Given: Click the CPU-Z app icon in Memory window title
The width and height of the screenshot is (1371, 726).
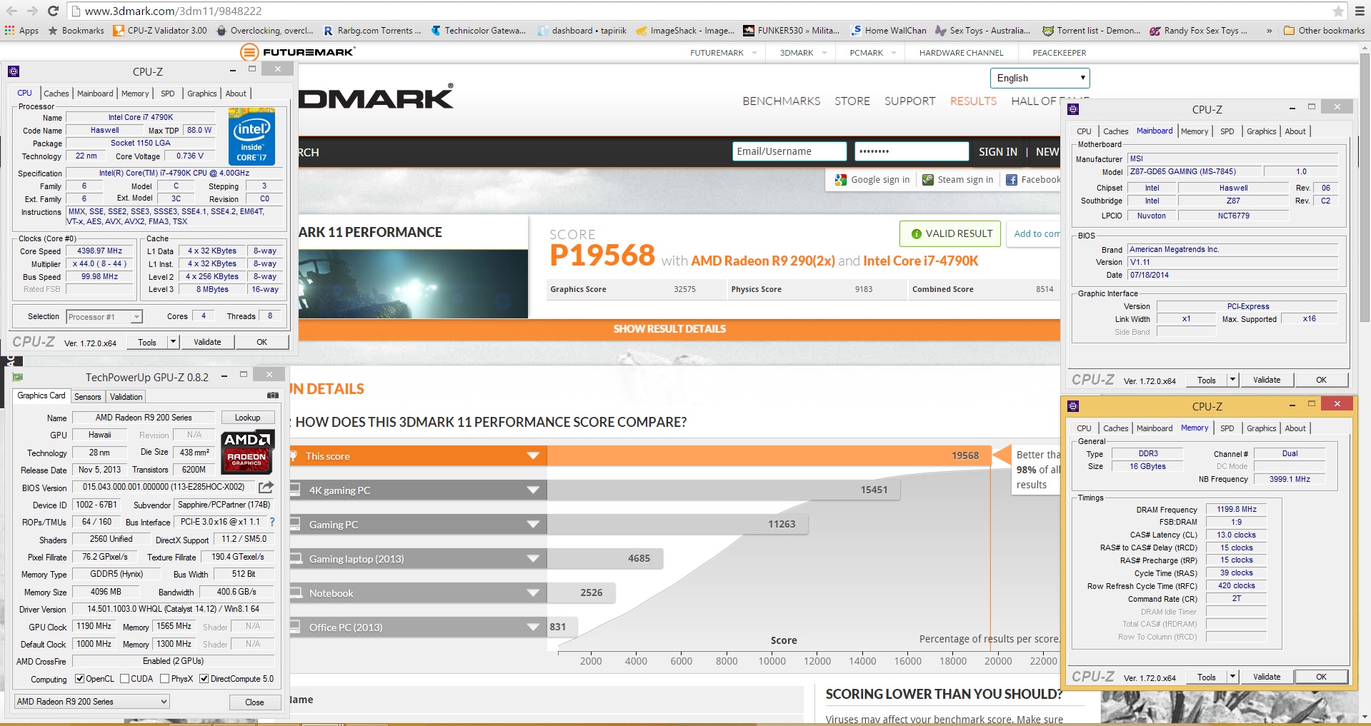Looking at the screenshot, I should (1073, 406).
